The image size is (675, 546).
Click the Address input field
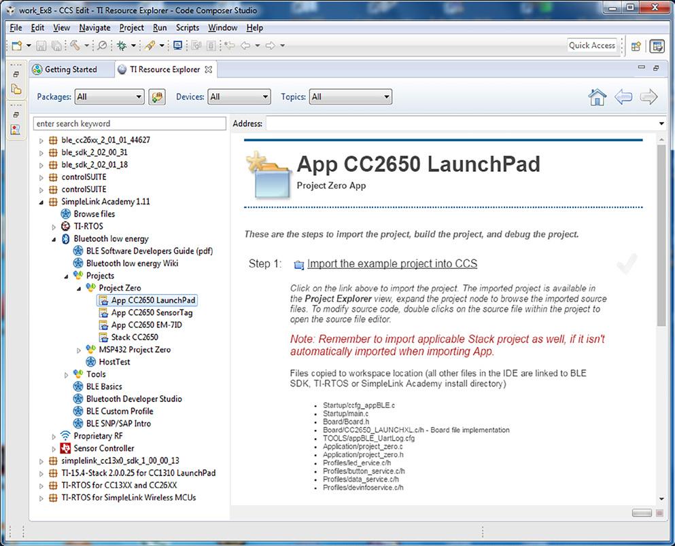[x=462, y=124]
